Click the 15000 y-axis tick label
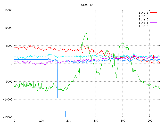Screen dimensions: 165x124 pos(8,10)
